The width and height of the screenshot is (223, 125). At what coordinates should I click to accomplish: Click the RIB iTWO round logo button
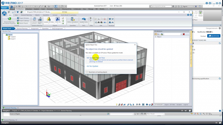[x=4, y=13]
